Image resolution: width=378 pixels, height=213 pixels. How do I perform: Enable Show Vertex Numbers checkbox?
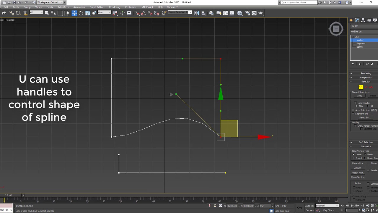pos(355,126)
